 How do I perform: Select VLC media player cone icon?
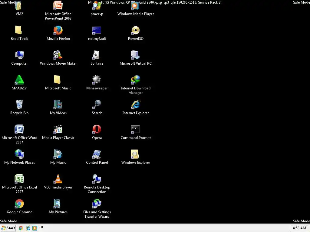coord(58,179)
